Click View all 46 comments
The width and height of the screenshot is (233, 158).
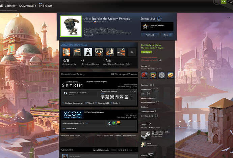point(101,150)
